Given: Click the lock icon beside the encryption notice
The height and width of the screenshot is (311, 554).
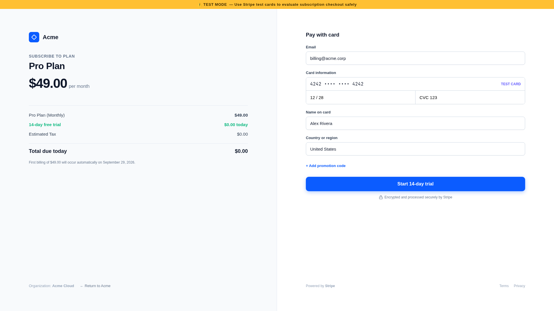Looking at the screenshot, I should (x=381, y=197).
